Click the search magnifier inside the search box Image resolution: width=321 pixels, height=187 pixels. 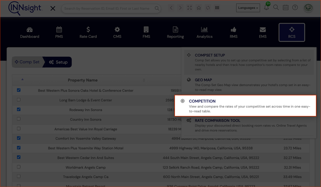(157, 8)
